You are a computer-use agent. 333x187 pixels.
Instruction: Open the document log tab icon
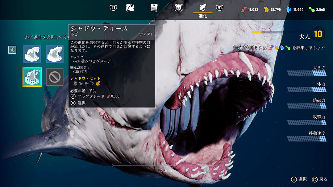point(154,8)
